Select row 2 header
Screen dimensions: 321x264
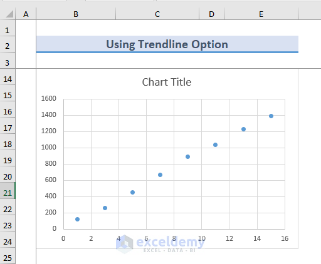pyautogui.click(x=8, y=44)
